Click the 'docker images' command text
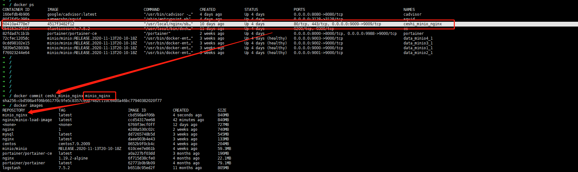This screenshot has width=578, height=172. coord(28,106)
